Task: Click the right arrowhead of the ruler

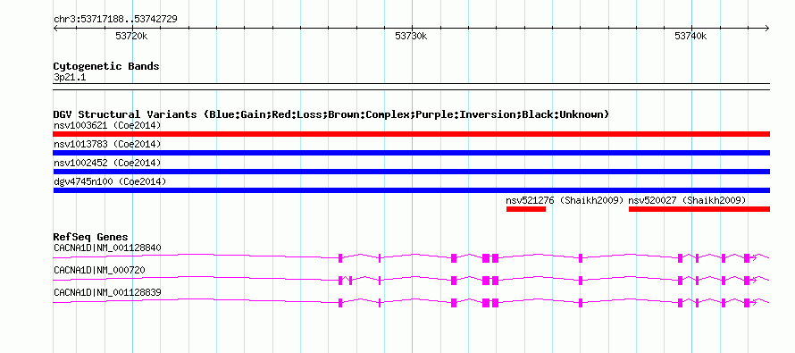Action: (x=767, y=28)
